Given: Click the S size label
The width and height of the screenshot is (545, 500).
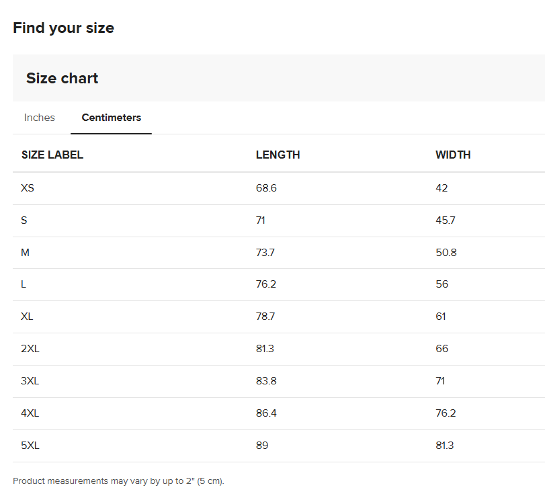Looking at the screenshot, I should 24,220.
